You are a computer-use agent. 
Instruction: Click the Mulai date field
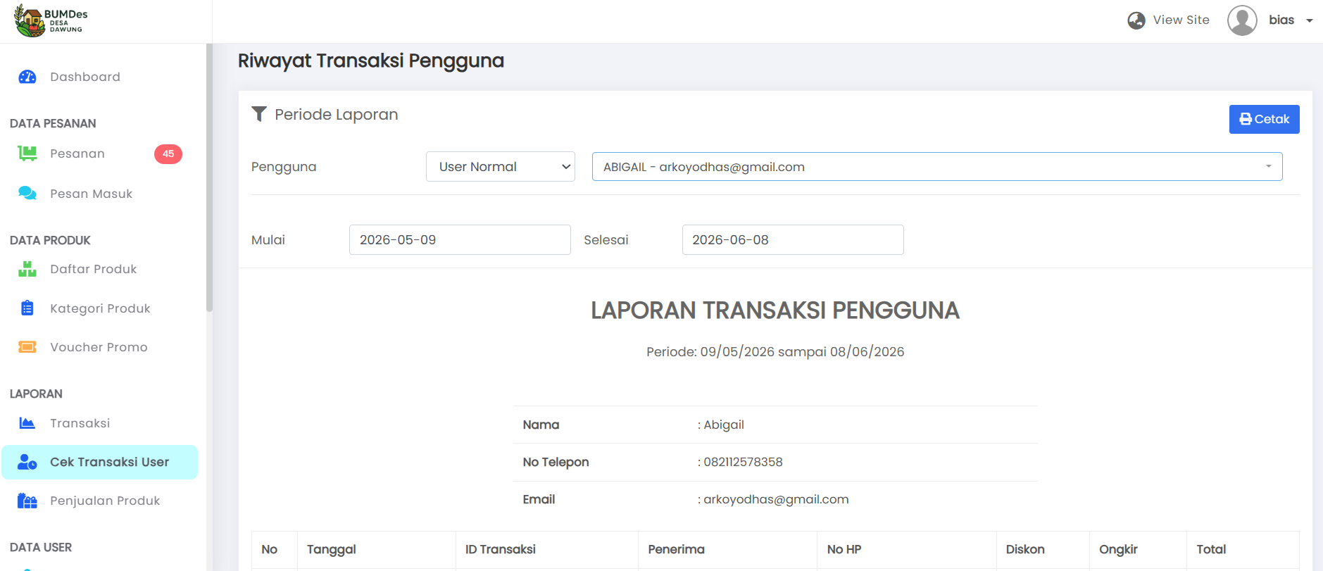(460, 240)
